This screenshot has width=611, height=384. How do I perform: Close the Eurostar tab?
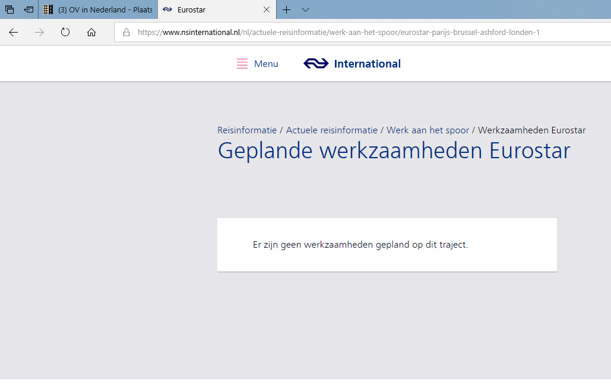click(267, 9)
